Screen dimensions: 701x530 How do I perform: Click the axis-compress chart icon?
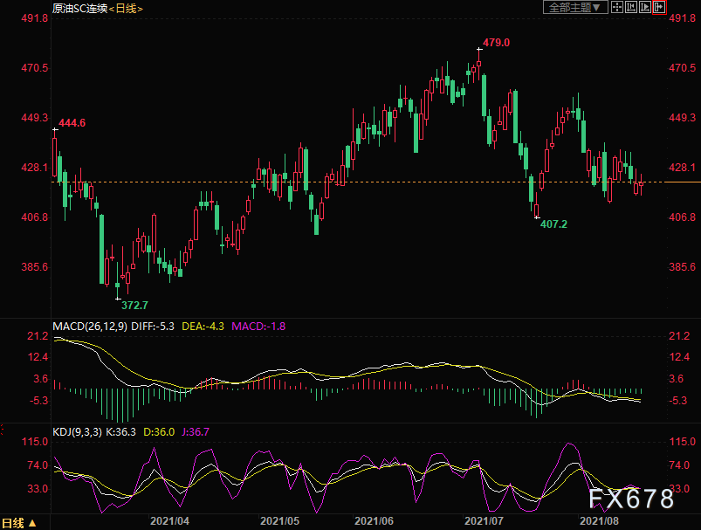(631, 7)
